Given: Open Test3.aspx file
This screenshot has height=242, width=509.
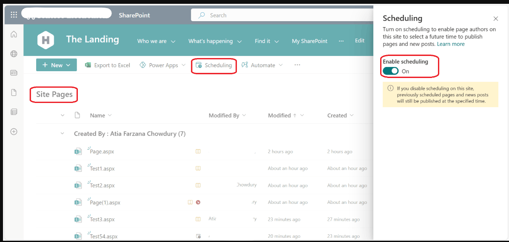Looking at the screenshot, I should point(102,219).
